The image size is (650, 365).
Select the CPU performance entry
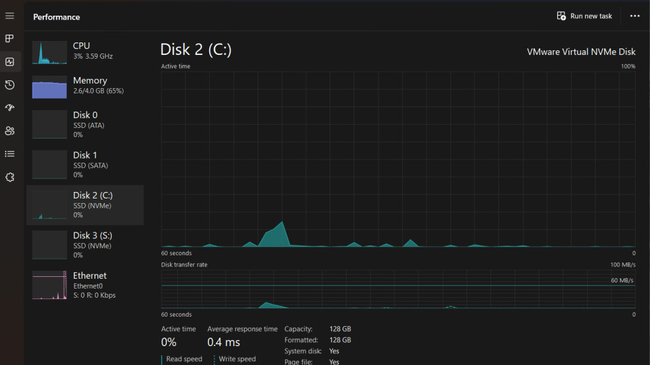(x=85, y=52)
